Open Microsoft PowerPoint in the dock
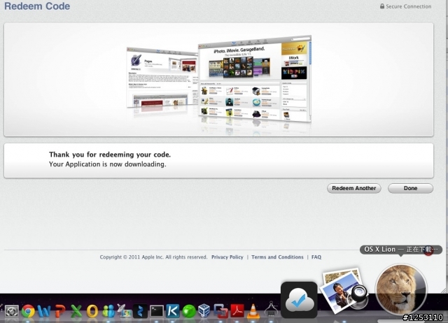The height and width of the screenshot is (323, 448). 60,311
